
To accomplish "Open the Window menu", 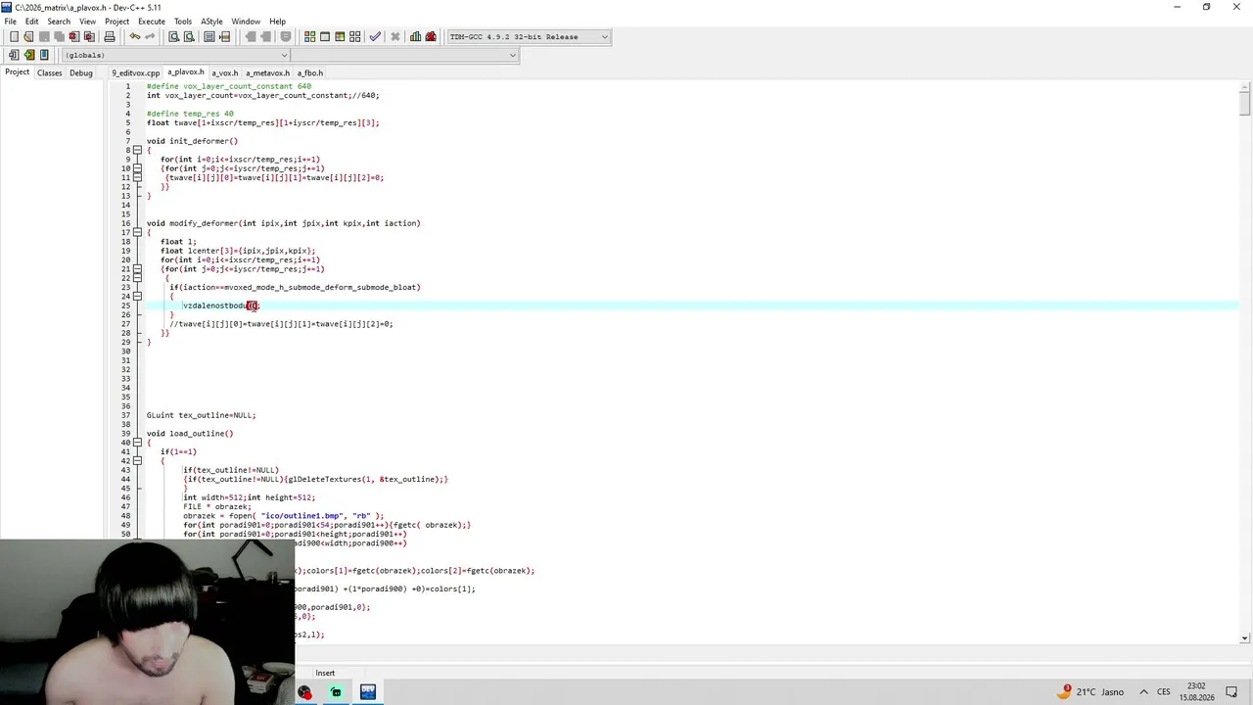I will click(246, 22).
